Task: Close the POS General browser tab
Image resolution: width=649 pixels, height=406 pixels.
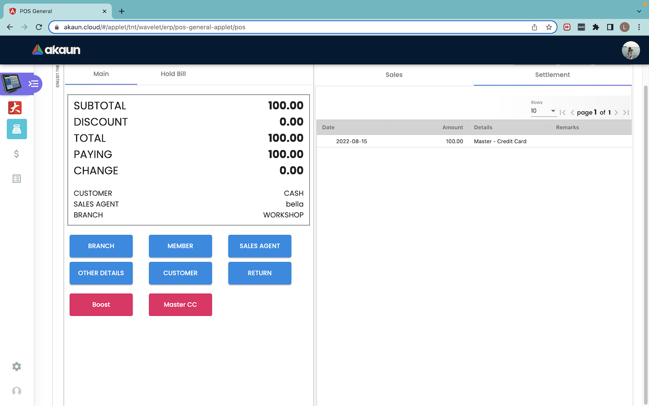Action: coord(105,11)
